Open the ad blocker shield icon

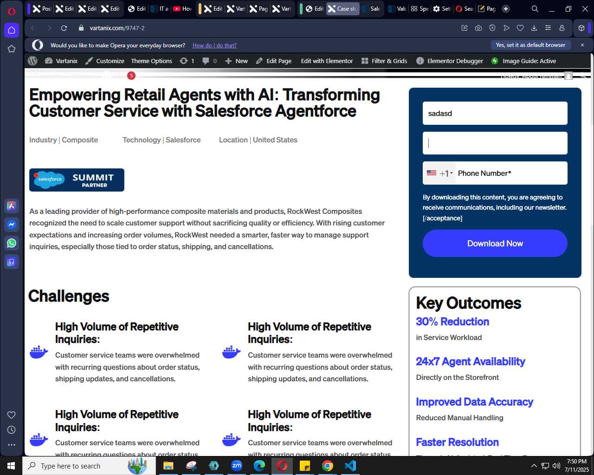(x=492, y=28)
